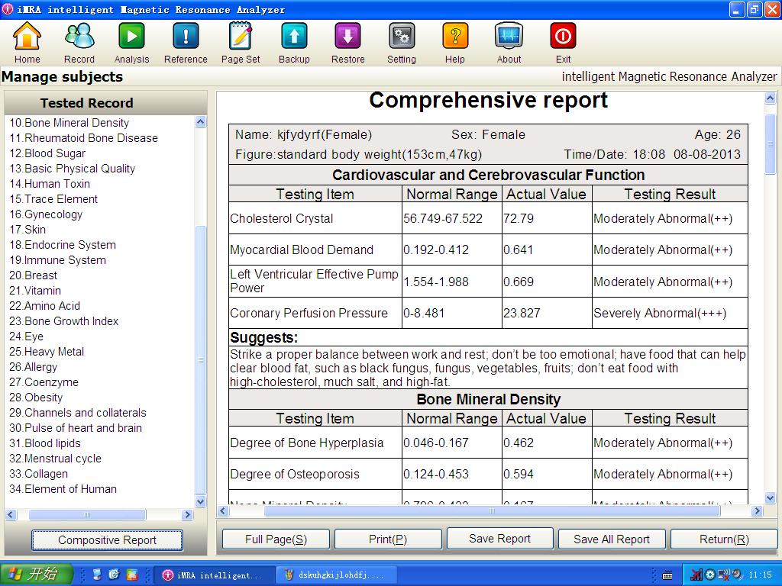
Task: Select 30.Pulse of heart and brain
Action: [x=76, y=428]
